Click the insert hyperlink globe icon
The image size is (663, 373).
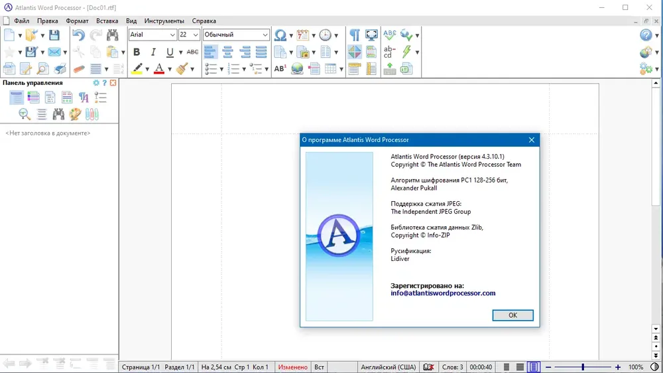297,68
